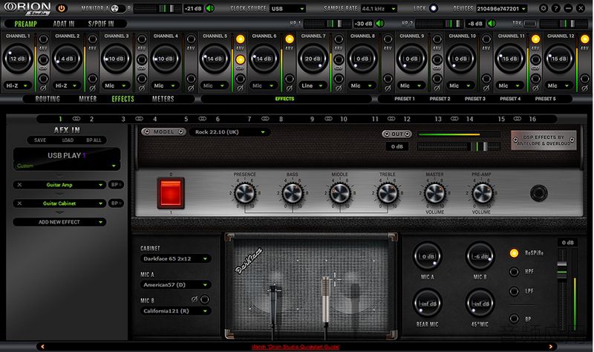Open Channel 7 Line input type dropdown

point(313,85)
